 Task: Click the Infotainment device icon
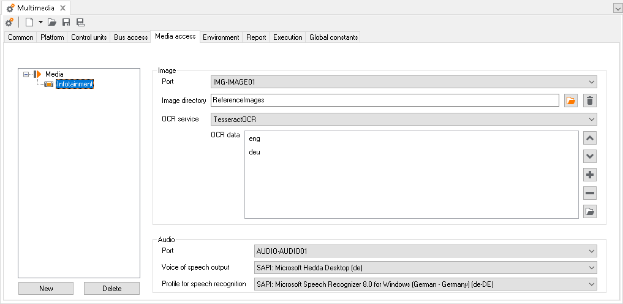click(x=49, y=84)
